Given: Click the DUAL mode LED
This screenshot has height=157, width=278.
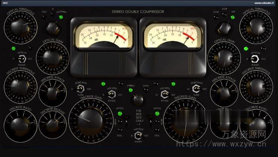Looking at the screenshot, I should coord(146,90).
